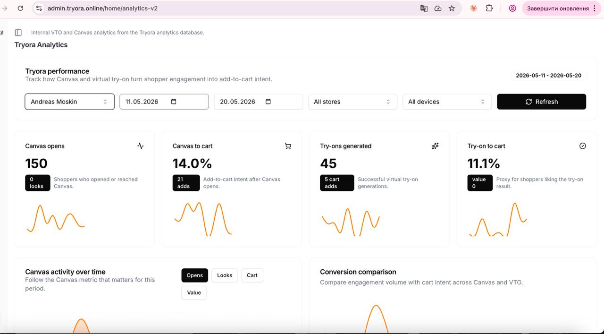Click the Try-ons generated sparkline chart

click(x=351, y=222)
